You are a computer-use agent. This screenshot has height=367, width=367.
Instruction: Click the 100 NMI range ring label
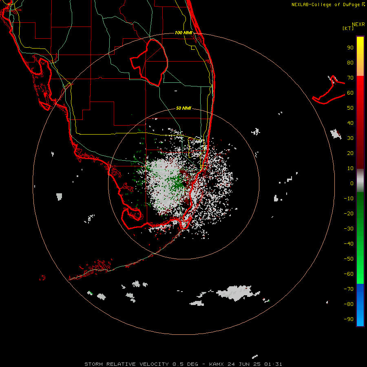point(183,33)
